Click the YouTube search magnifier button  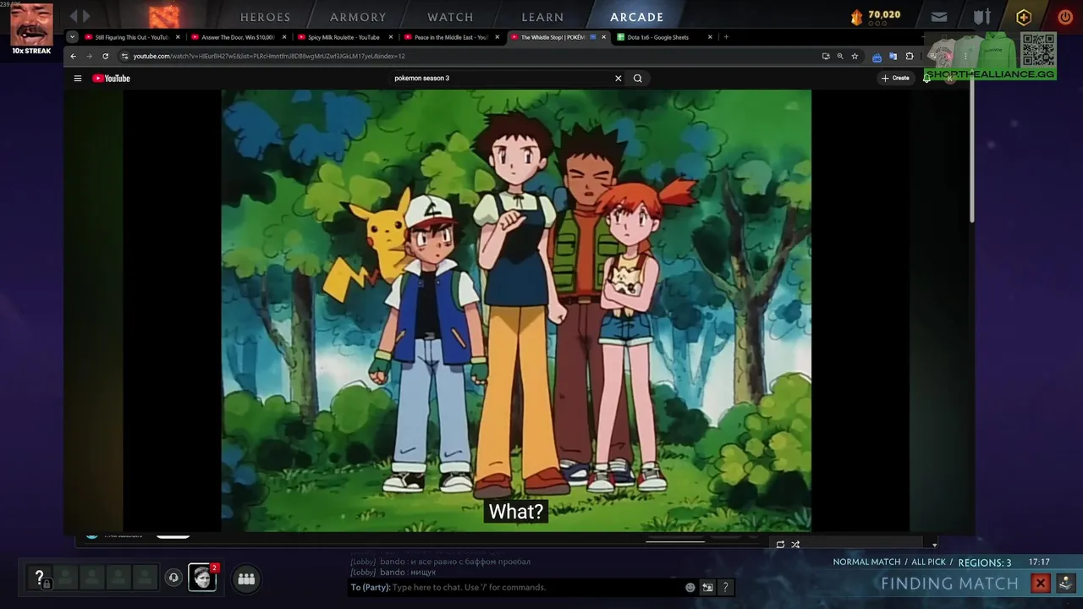(638, 78)
